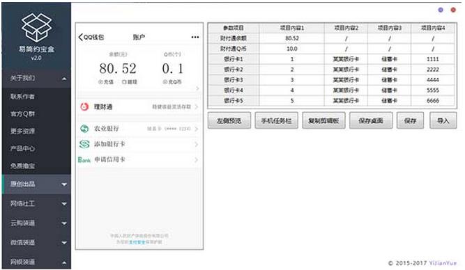Click the arrow on the 添加银行卡 row

click(x=197, y=145)
